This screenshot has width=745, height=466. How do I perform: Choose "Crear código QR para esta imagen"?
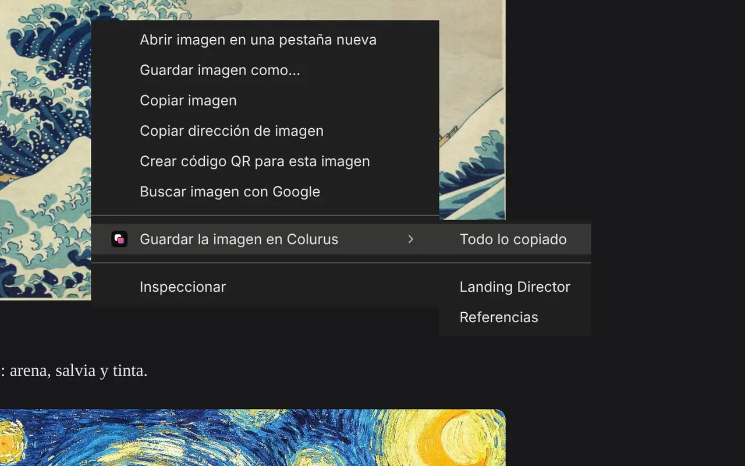click(x=265, y=161)
